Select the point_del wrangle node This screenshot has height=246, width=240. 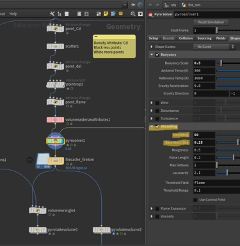(55, 66)
